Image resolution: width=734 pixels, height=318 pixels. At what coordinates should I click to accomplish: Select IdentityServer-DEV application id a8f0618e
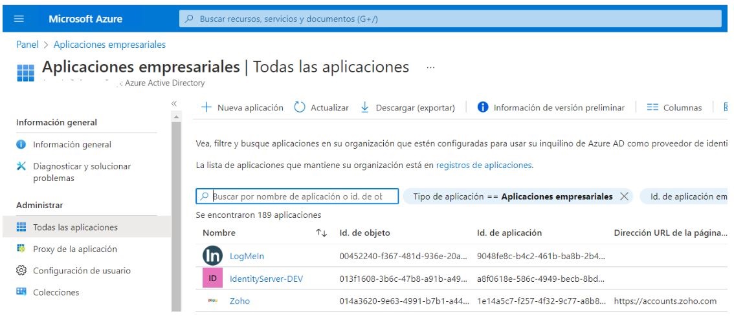pos(541,279)
